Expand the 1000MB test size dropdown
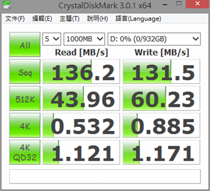This screenshot has height=191, width=210. click(x=84, y=39)
